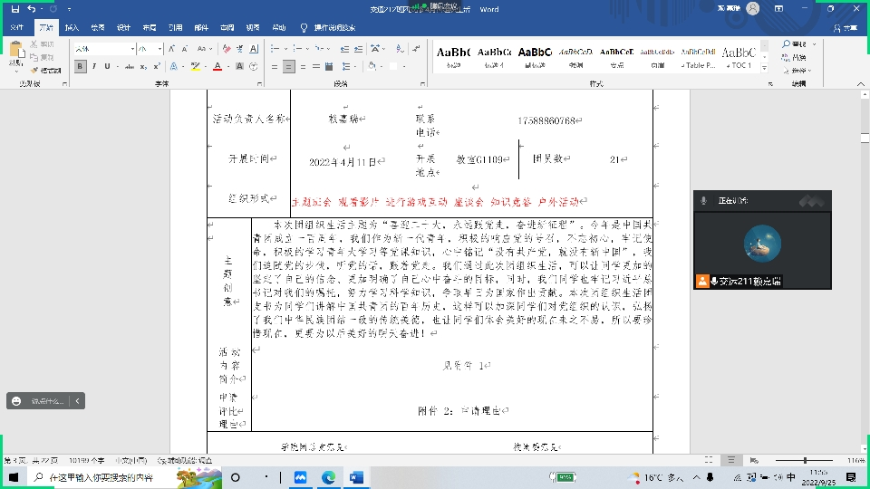Click the Undo arrow icon

click(33, 9)
